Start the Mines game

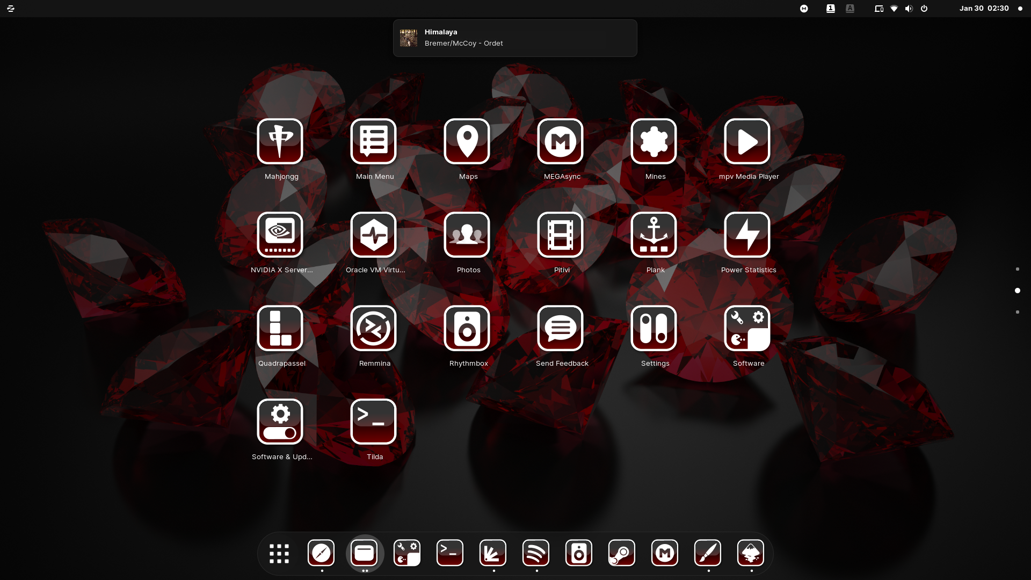click(654, 141)
